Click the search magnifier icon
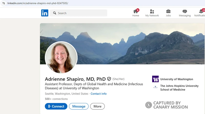 pos(55,13)
